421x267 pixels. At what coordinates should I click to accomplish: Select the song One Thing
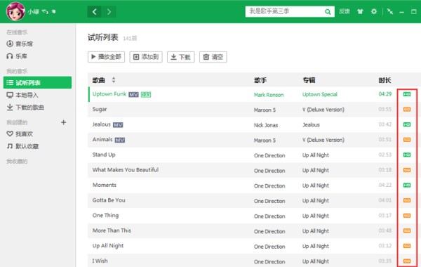click(x=105, y=216)
